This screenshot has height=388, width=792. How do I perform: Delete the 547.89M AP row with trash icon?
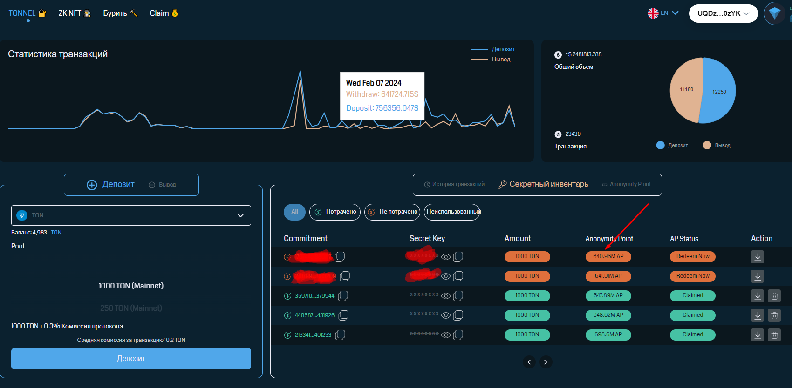point(774,296)
